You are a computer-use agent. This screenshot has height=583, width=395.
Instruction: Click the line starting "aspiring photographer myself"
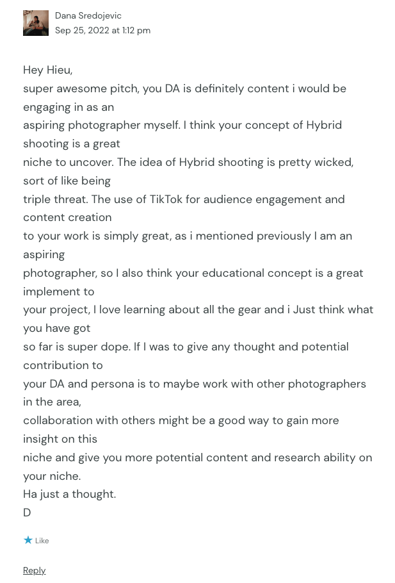pyautogui.click(x=182, y=125)
